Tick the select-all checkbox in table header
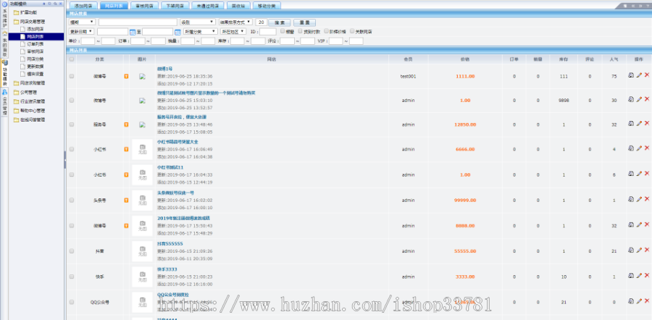The width and height of the screenshot is (652, 320). coord(71,59)
